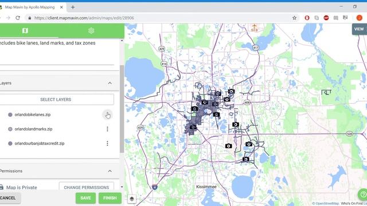Screen dimensions: 367x206
Task: Click the route 408 shield on map
Action: (247, 102)
